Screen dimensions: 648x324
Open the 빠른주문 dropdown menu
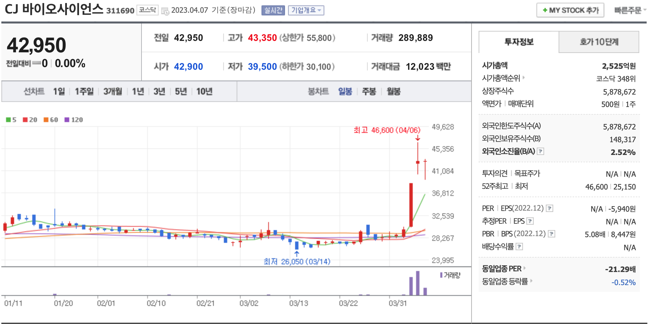630,10
